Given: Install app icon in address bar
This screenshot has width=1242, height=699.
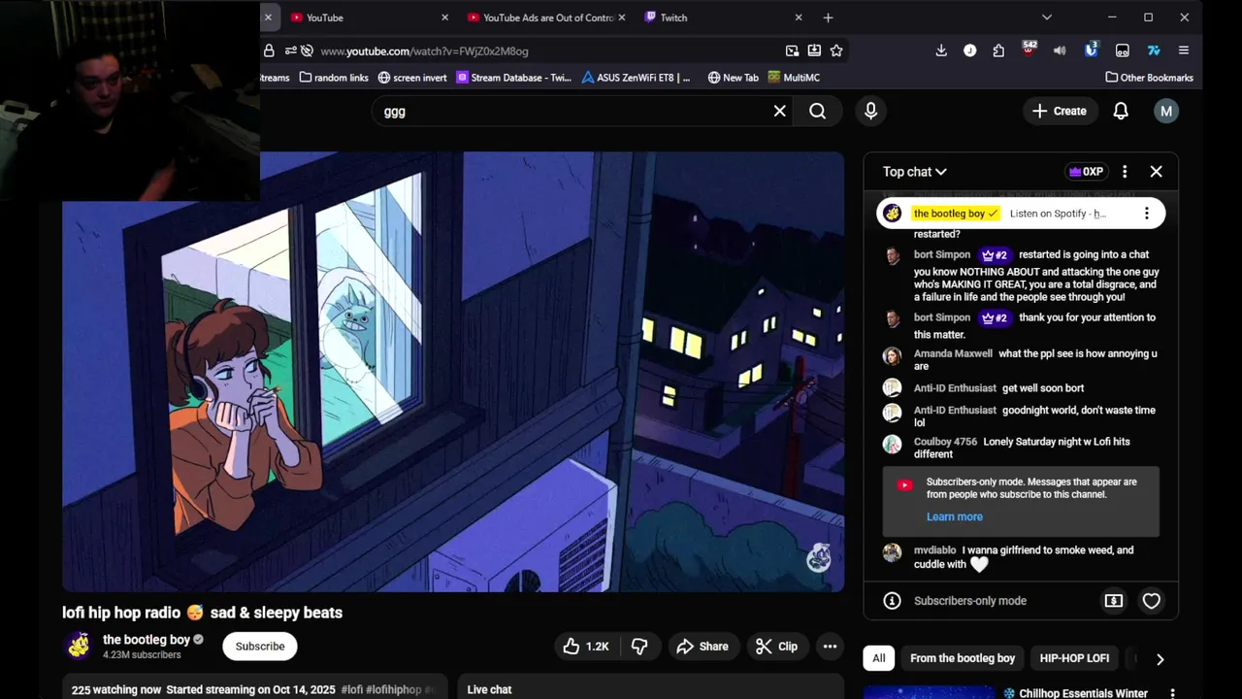Looking at the screenshot, I should 814,50.
